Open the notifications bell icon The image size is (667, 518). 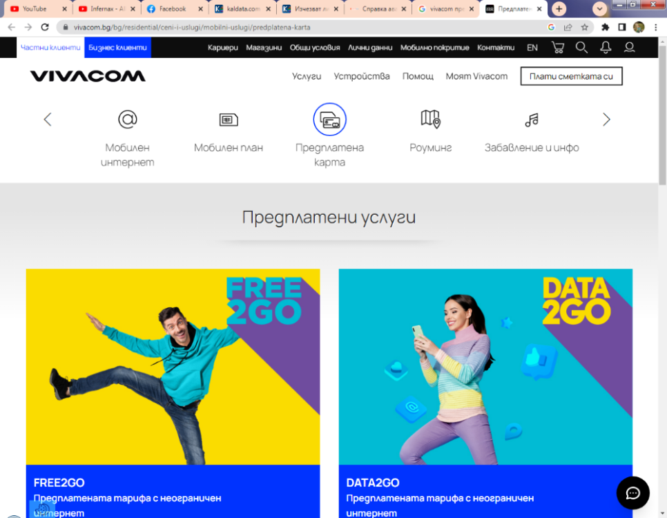[606, 47]
